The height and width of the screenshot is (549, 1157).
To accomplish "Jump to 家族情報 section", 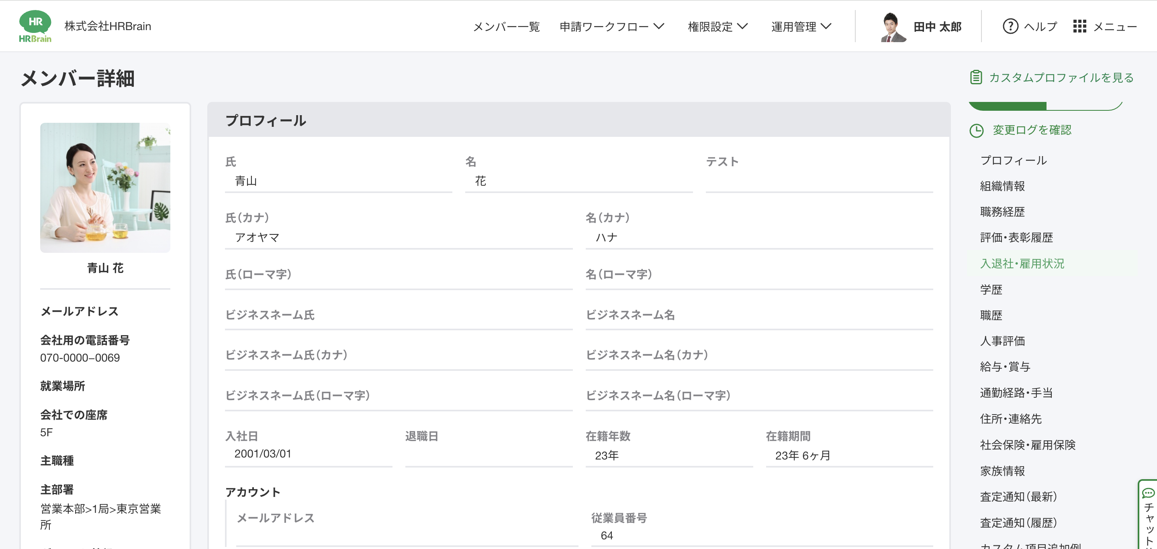I will 1002,471.
